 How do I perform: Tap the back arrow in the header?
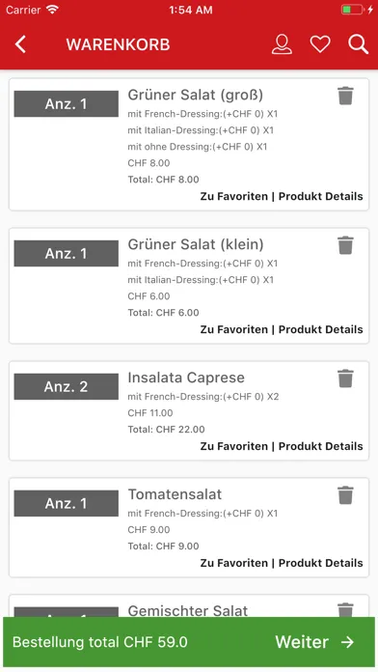click(20, 44)
